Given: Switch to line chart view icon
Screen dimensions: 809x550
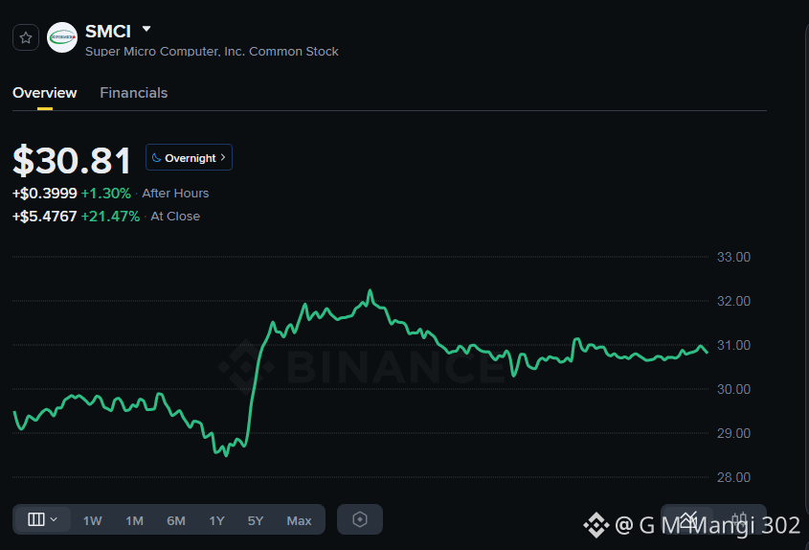Looking at the screenshot, I should pos(687,519).
